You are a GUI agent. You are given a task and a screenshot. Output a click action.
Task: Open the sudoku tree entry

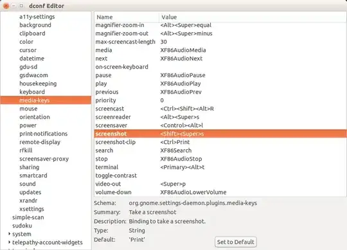coord(22,226)
